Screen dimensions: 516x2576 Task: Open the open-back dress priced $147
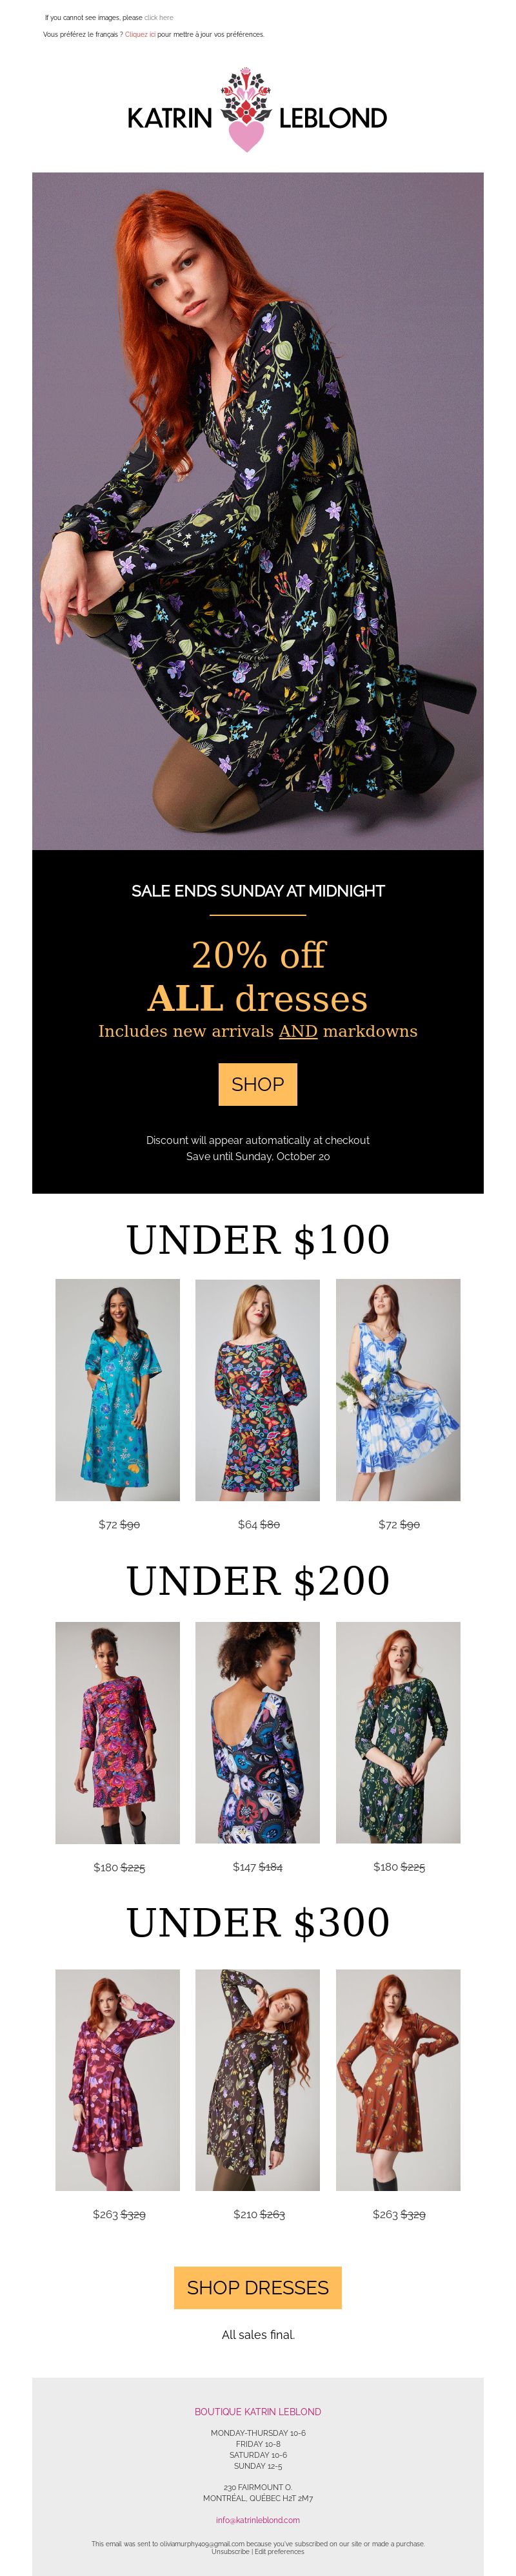click(x=257, y=1733)
